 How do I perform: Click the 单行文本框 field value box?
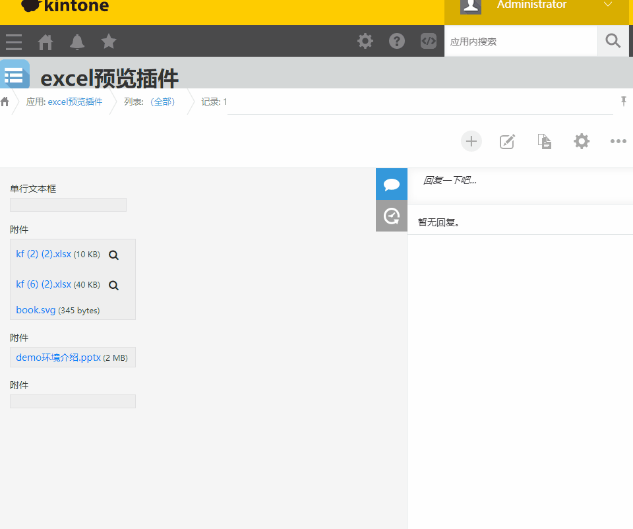pos(68,204)
